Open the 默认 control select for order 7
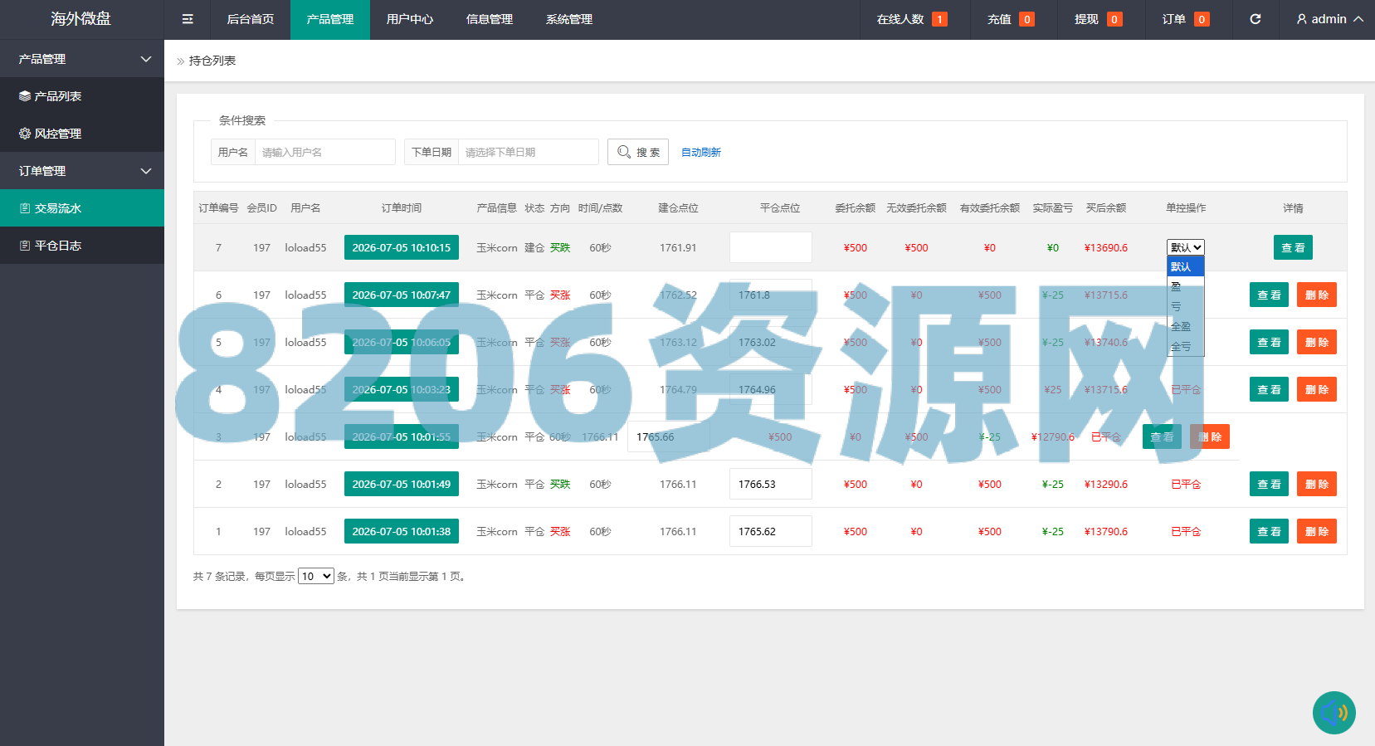1375x746 pixels. (1186, 247)
